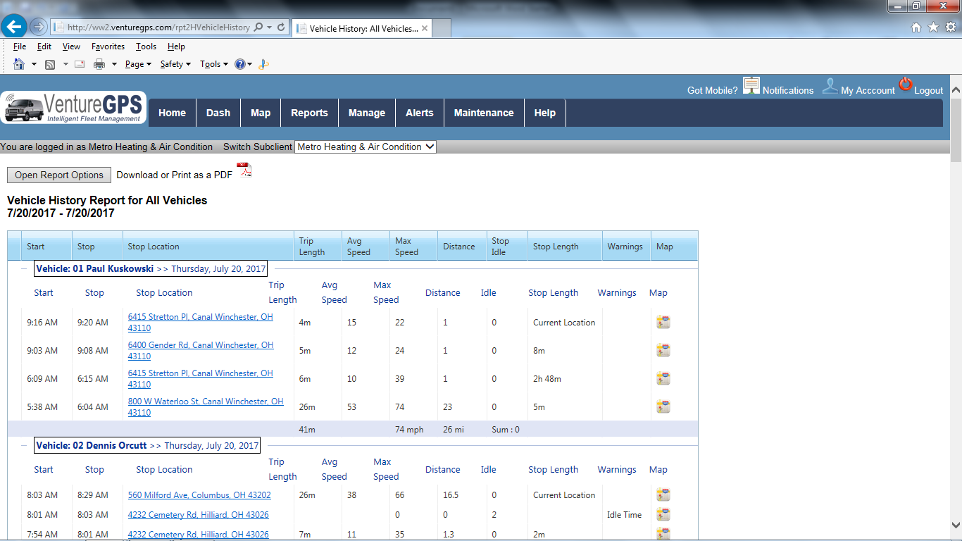The image size is (962, 541).
Task: Open map icon for 560 Milford Ave row
Action: pos(663,495)
